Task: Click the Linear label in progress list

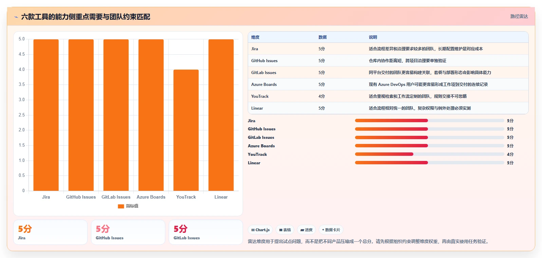Action: [254, 163]
